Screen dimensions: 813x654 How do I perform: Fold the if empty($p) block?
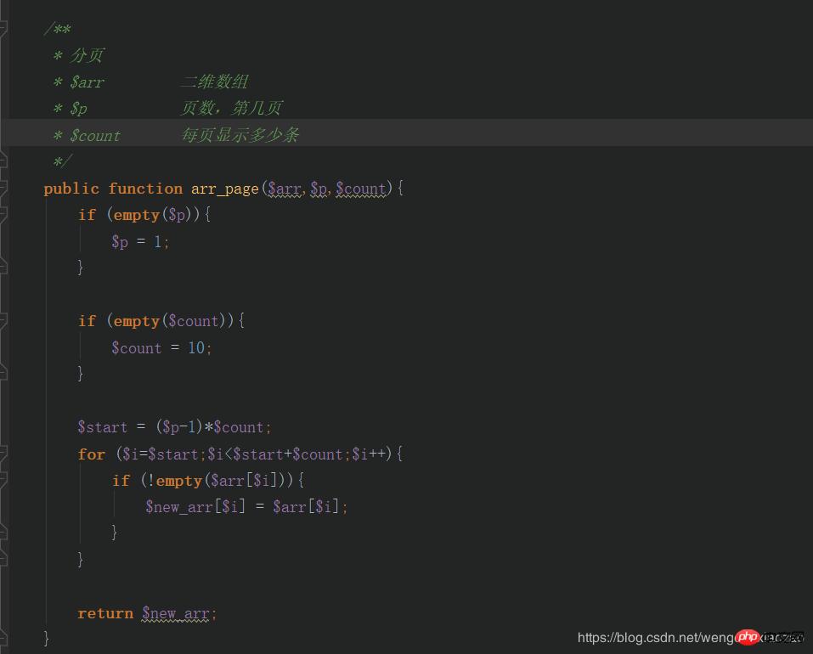[x=3, y=215]
